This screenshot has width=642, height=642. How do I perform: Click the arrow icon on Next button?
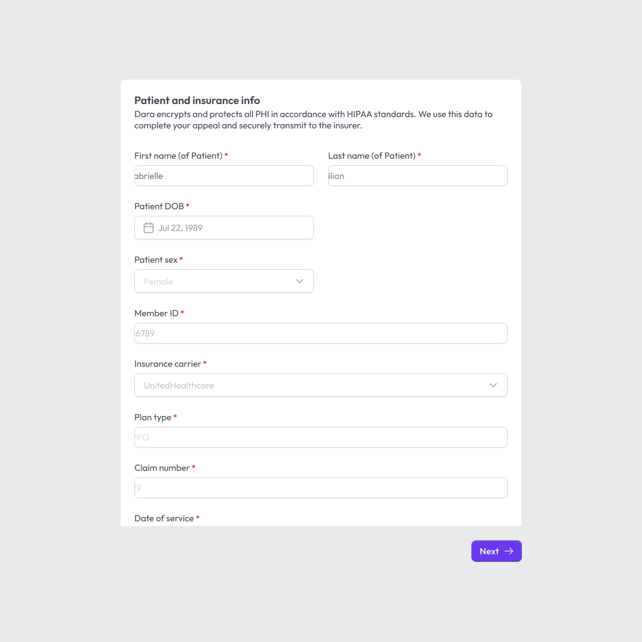509,551
